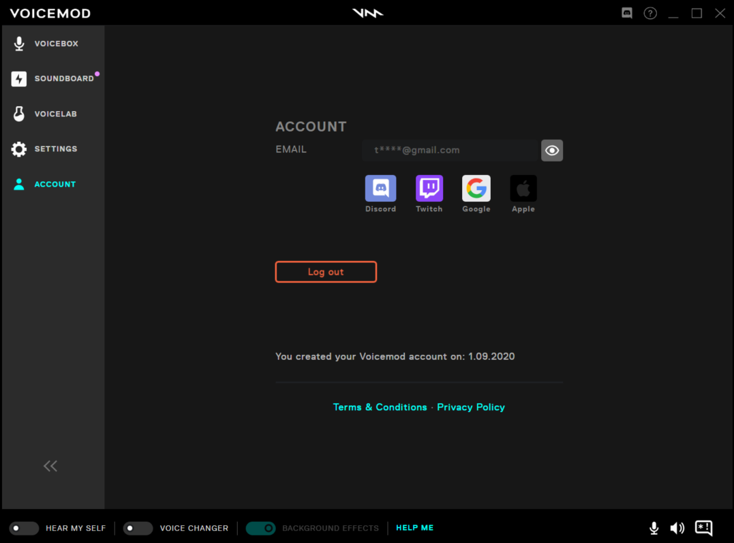734x543 pixels.
Task: Close the Voicemod window
Action: pyautogui.click(x=720, y=13)
